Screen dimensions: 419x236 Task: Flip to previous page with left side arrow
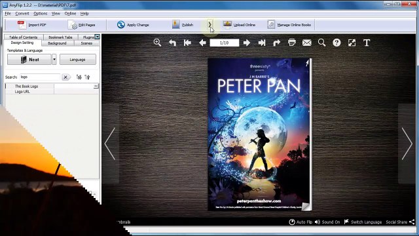point(110,144)
